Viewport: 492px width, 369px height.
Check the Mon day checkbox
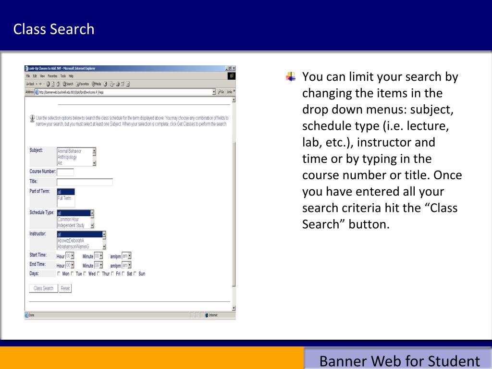(59, 273)
